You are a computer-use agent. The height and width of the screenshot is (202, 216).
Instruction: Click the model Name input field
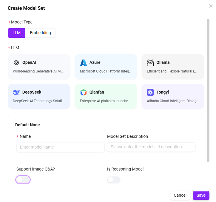pos(61,147)
